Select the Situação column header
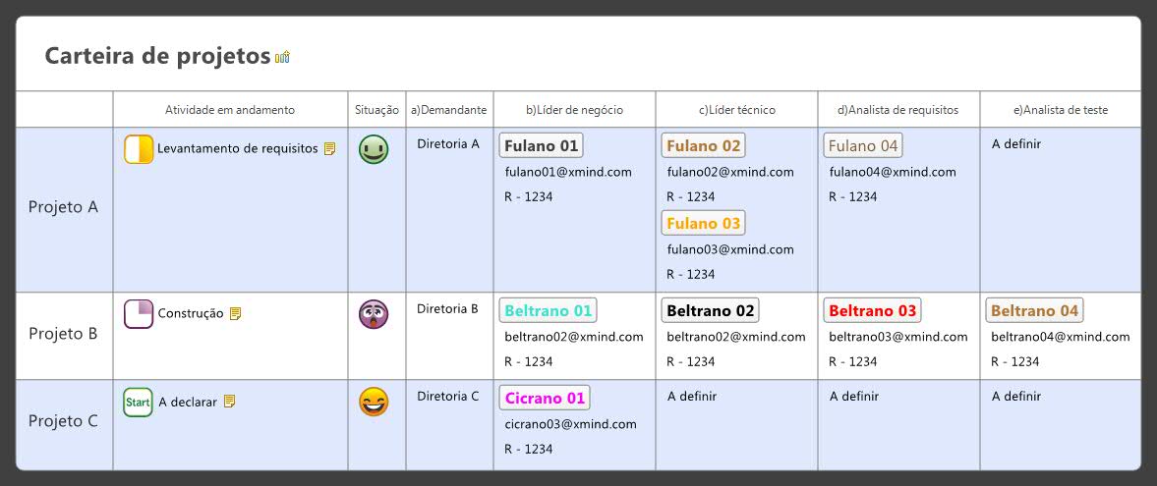 376,110
